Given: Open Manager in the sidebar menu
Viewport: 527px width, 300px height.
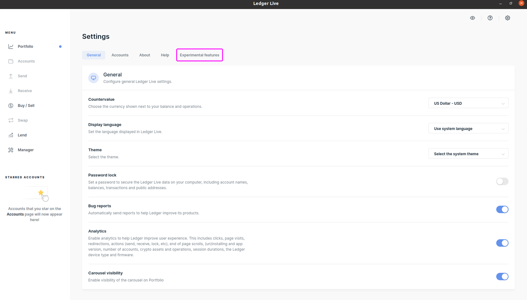Looking at the screenshot, I should pyautogui.click(x=26, y=150).
